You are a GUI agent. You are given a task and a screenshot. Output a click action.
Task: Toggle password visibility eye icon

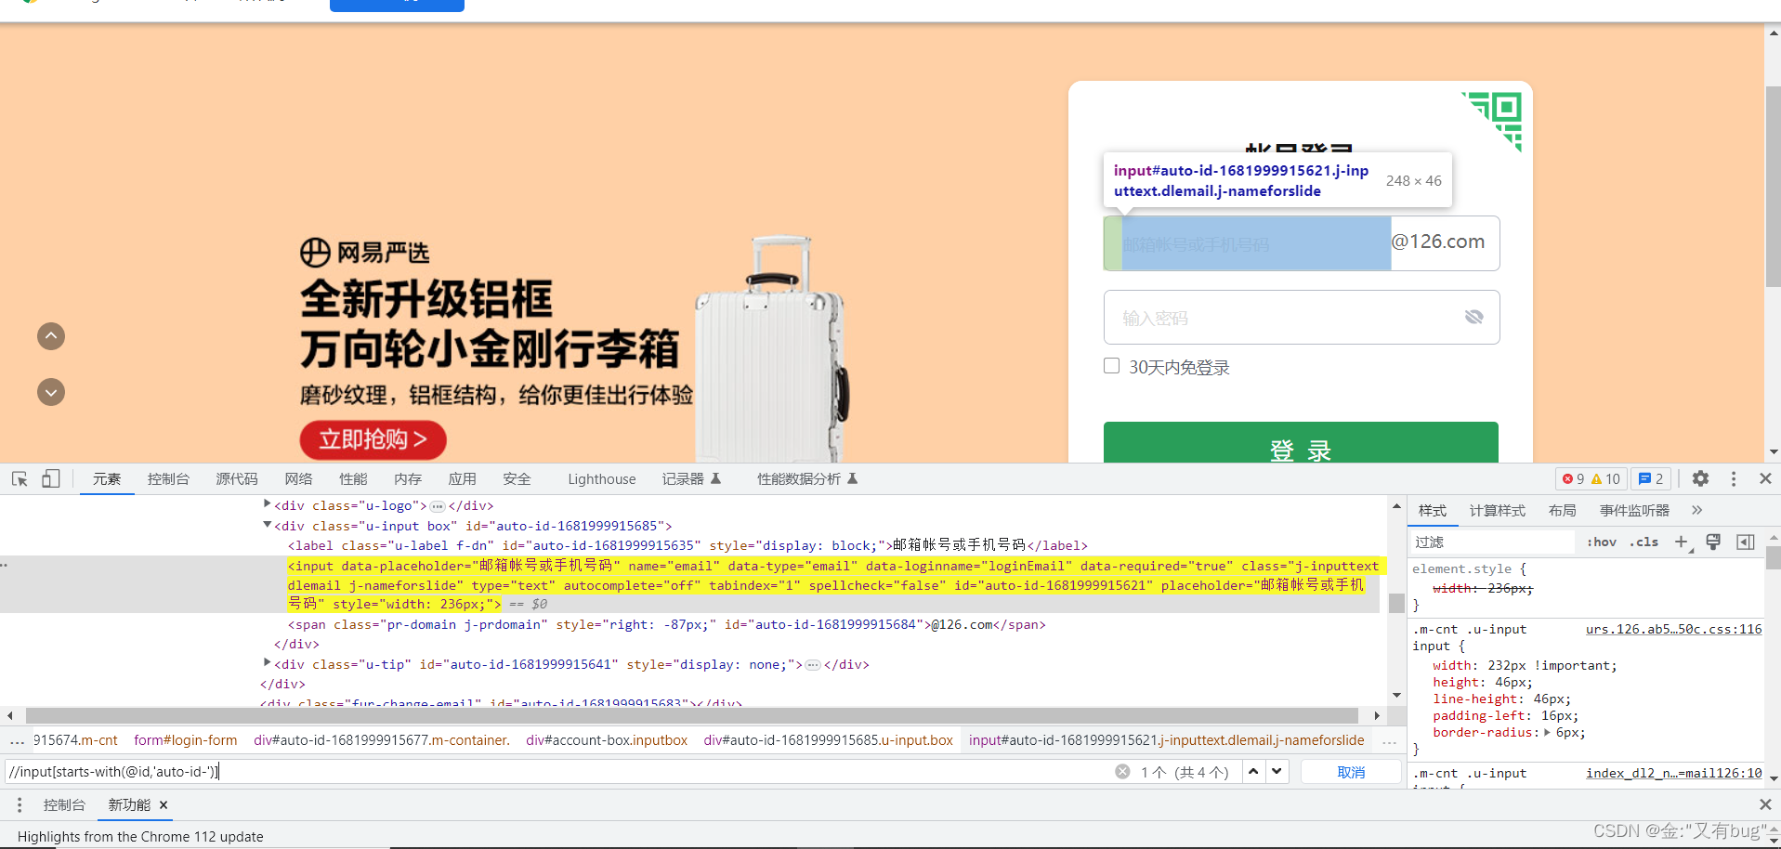[1473, 317]
